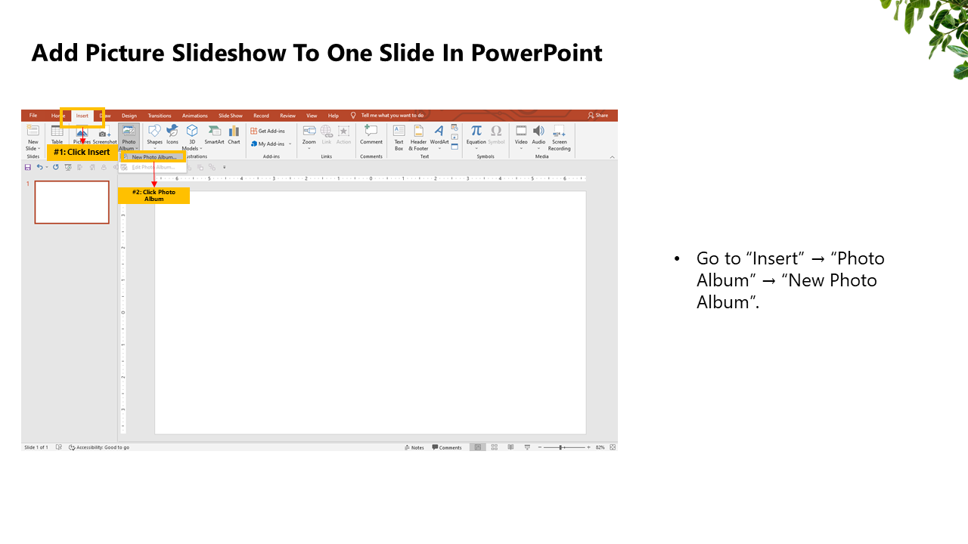Collapse the ribbon with the chevron
Image resolution: width=968 pixels, height=544 pixels.
point(612,156)
